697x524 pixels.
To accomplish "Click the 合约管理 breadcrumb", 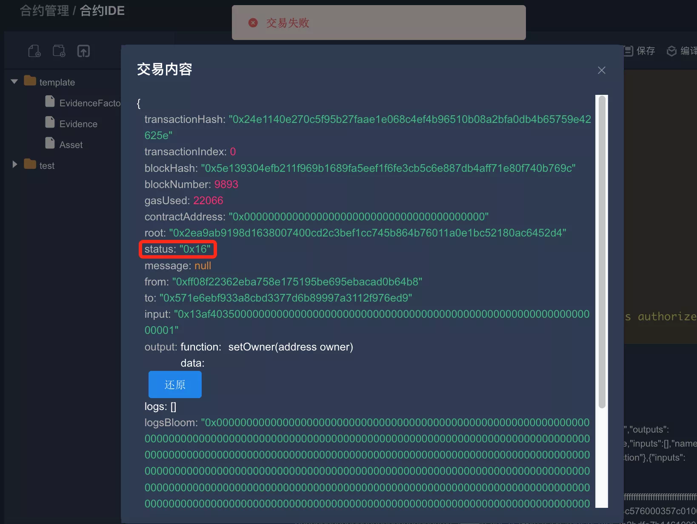I will click(x=44, y=11).
